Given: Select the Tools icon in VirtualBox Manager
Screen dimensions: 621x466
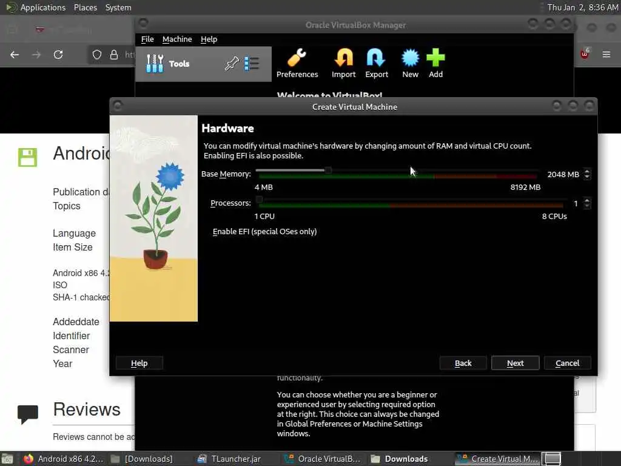Looking at the screenshot, I should click(155, 63).
